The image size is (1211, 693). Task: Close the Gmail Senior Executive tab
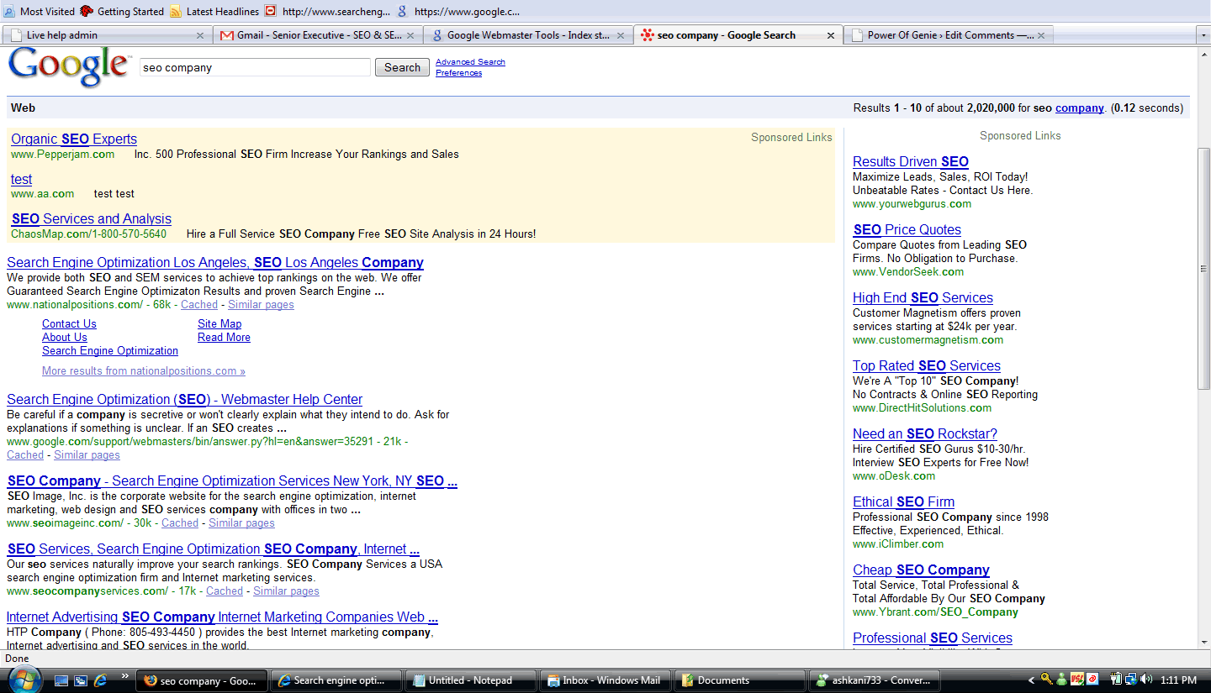tap(410, 35)
